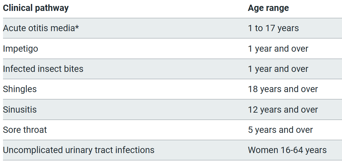Select the "18 years and over" cell
This screenshot has height=162, width=342.
(x=283, y=89)
